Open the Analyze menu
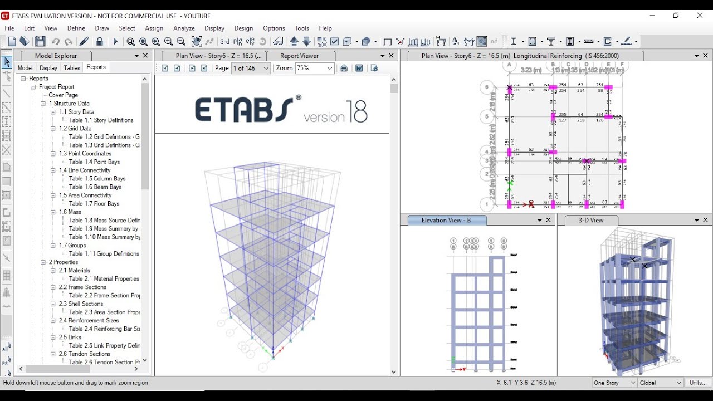Viewport: 713px width, 401px height. [184, 28]
